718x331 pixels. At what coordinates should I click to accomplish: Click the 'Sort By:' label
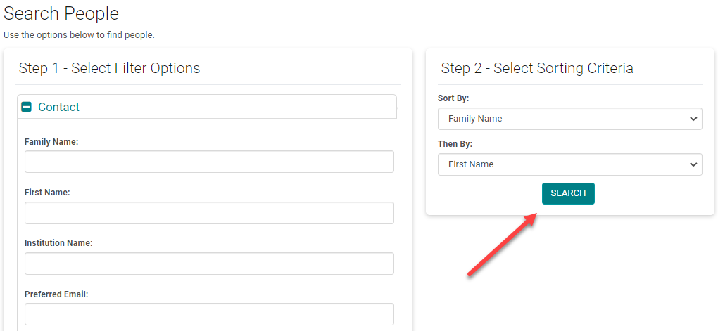click(453, 98)
